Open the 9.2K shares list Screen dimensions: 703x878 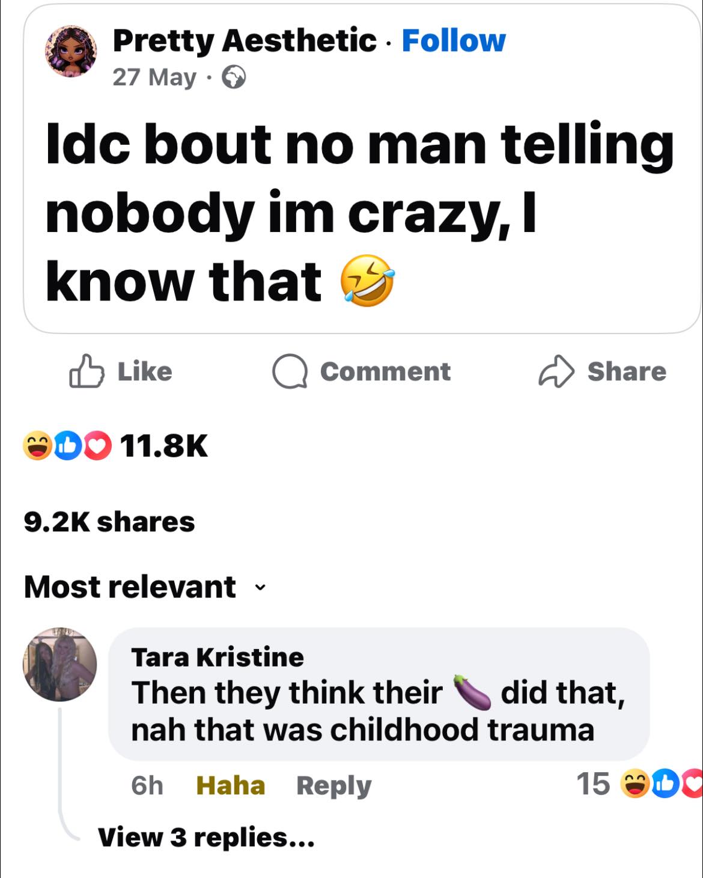[109, 522]
